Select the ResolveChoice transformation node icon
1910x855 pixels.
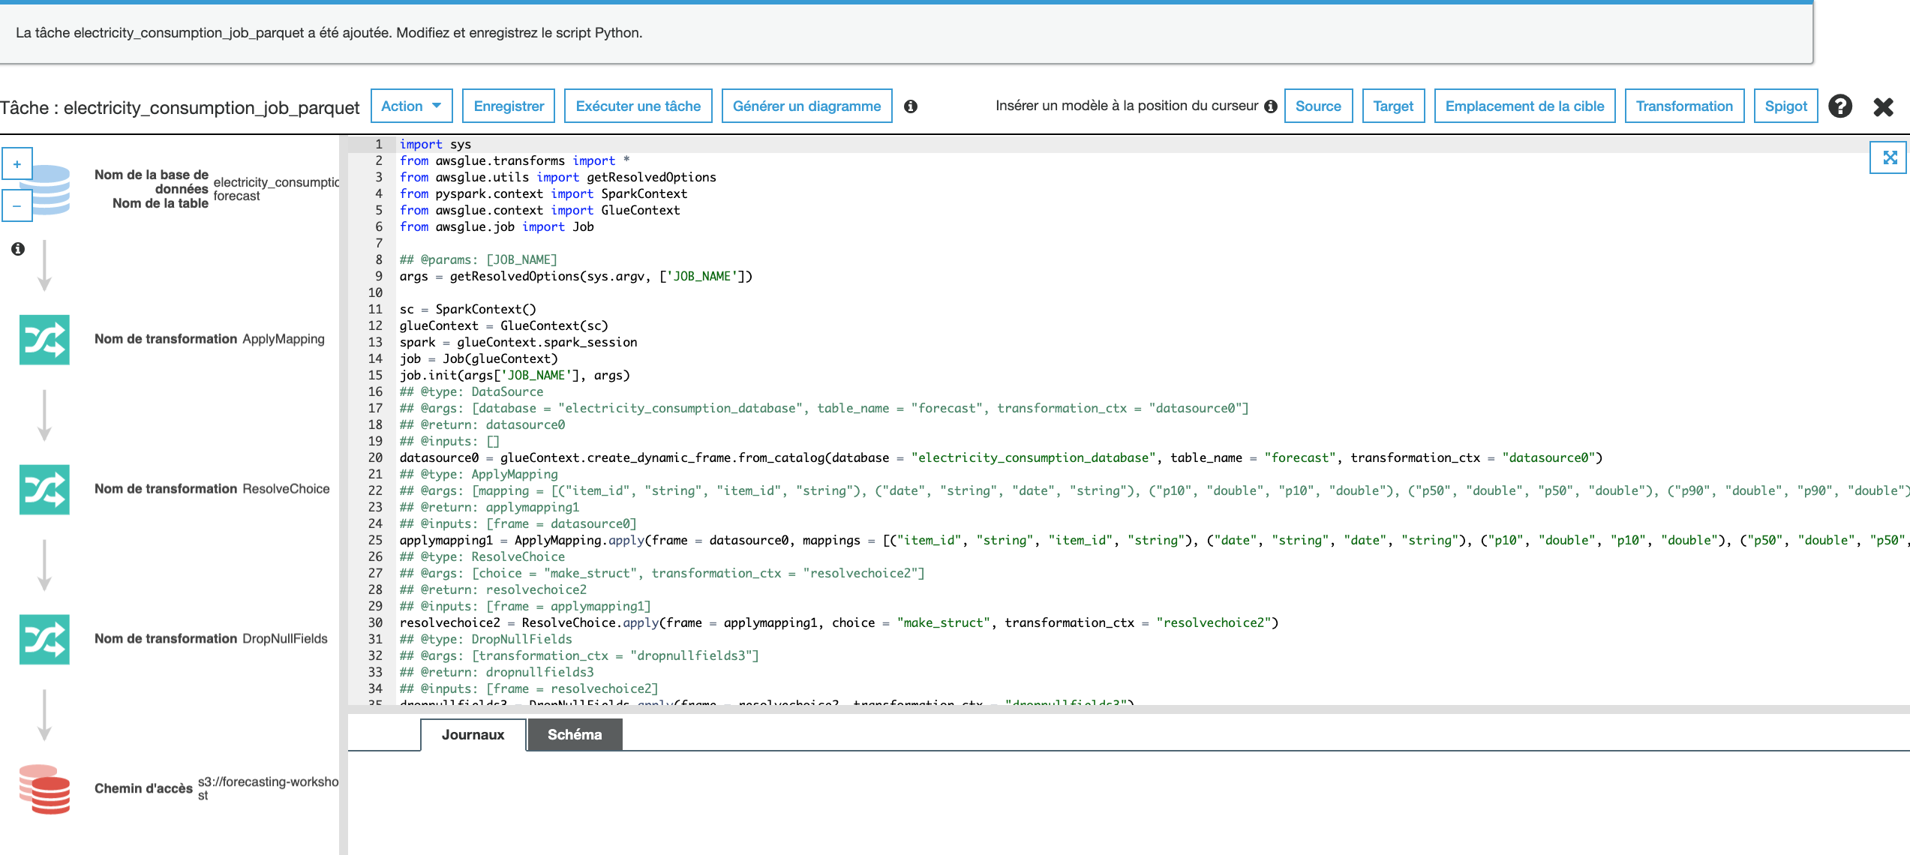(x=44, y=490)
